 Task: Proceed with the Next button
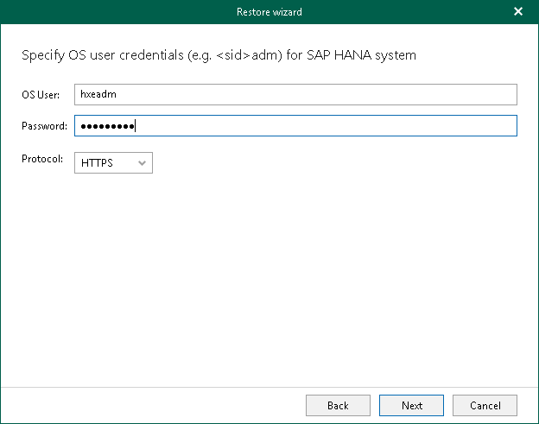(x=411, y=405)
